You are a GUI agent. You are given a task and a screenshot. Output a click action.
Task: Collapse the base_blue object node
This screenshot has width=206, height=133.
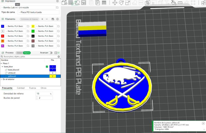tap(2, 67)
